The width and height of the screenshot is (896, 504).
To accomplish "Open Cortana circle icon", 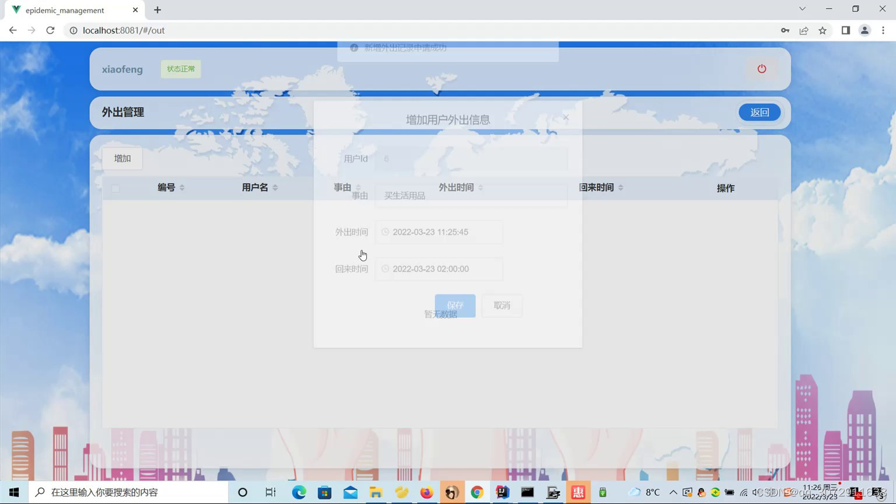I will tap(243, 492).
